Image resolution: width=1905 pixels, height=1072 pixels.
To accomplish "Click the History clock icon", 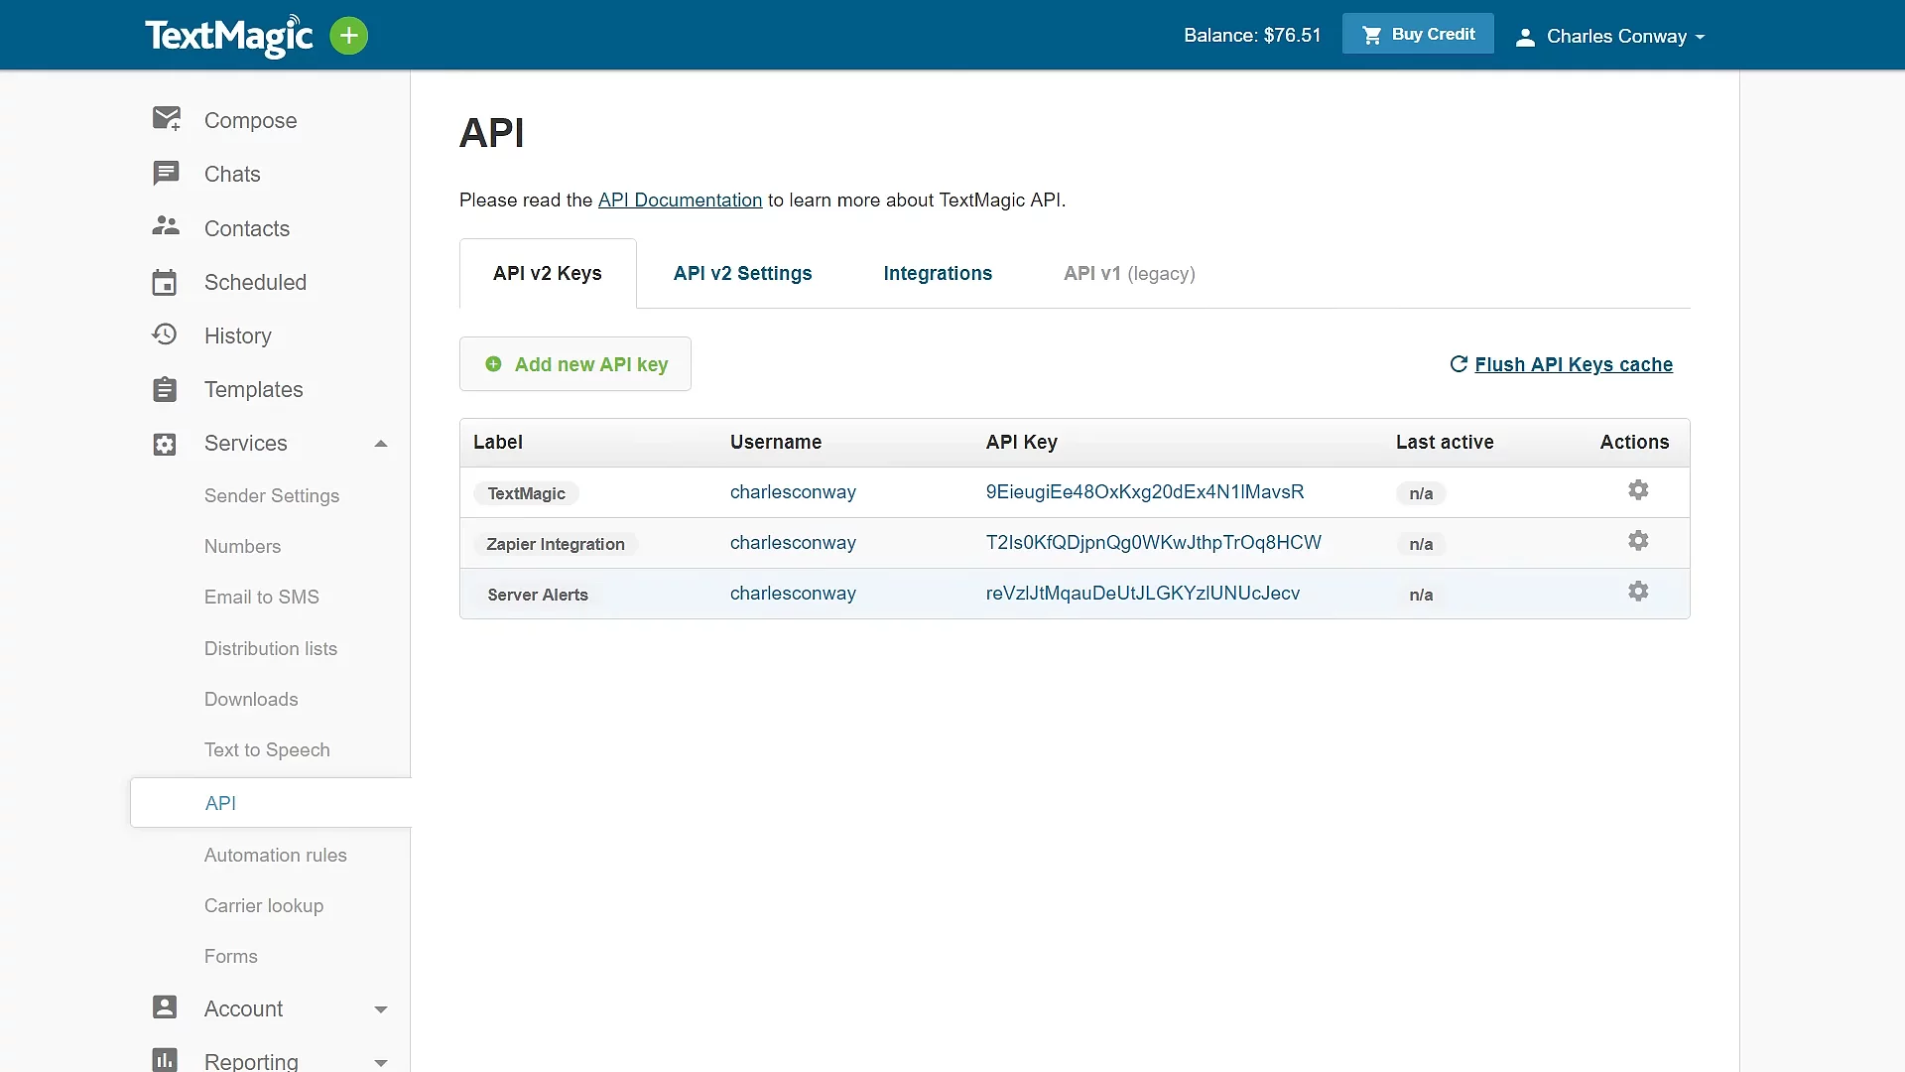I will coord(165,335).
